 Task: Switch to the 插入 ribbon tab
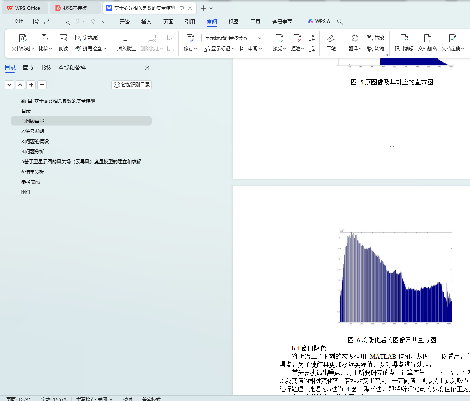(146, 22)
